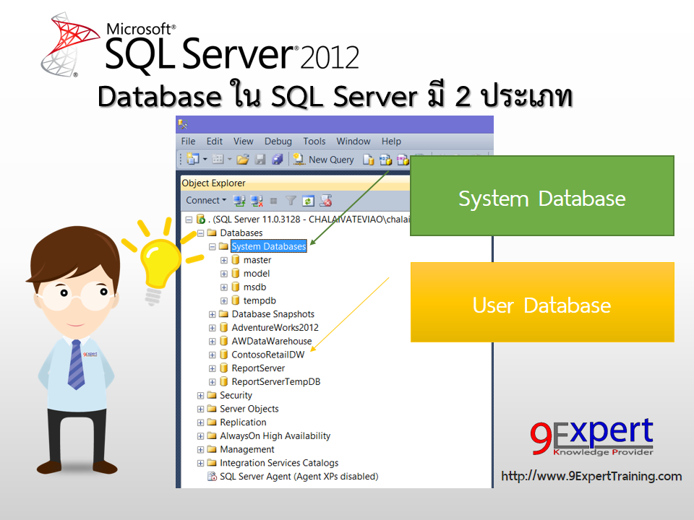Open the Tools menu
Image resolution: width=694 pixels, height=520 pixels.
314,141
